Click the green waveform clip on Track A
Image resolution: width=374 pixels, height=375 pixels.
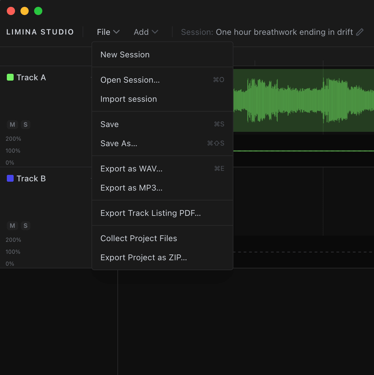[303, 100]
